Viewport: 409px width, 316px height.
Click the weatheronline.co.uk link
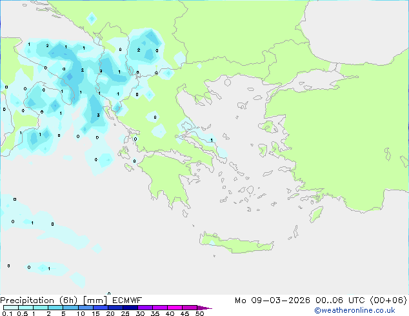(x=355, y=310)
